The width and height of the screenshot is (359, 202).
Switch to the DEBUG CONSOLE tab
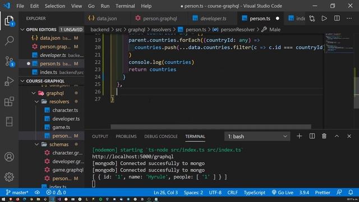click(x=161, y=136)
